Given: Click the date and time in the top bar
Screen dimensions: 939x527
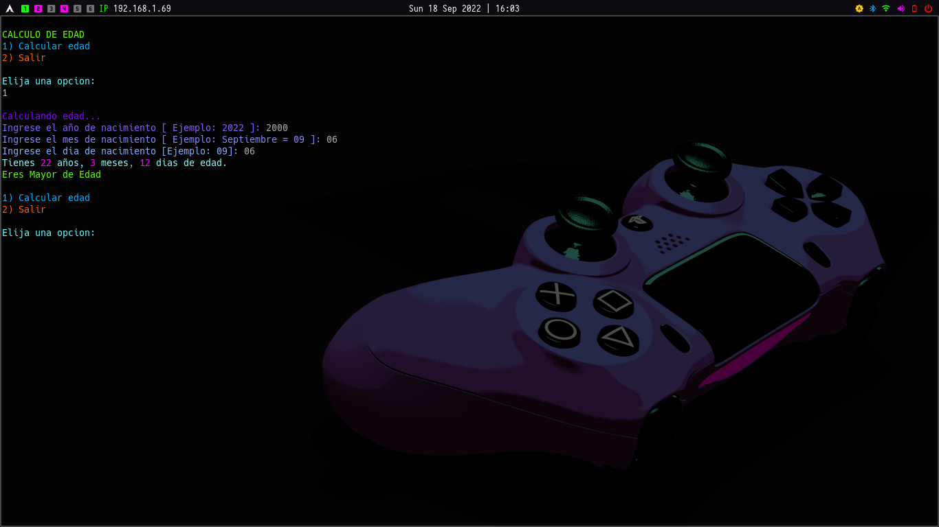Looking at the screenshot, I should (x=464, y=9).
